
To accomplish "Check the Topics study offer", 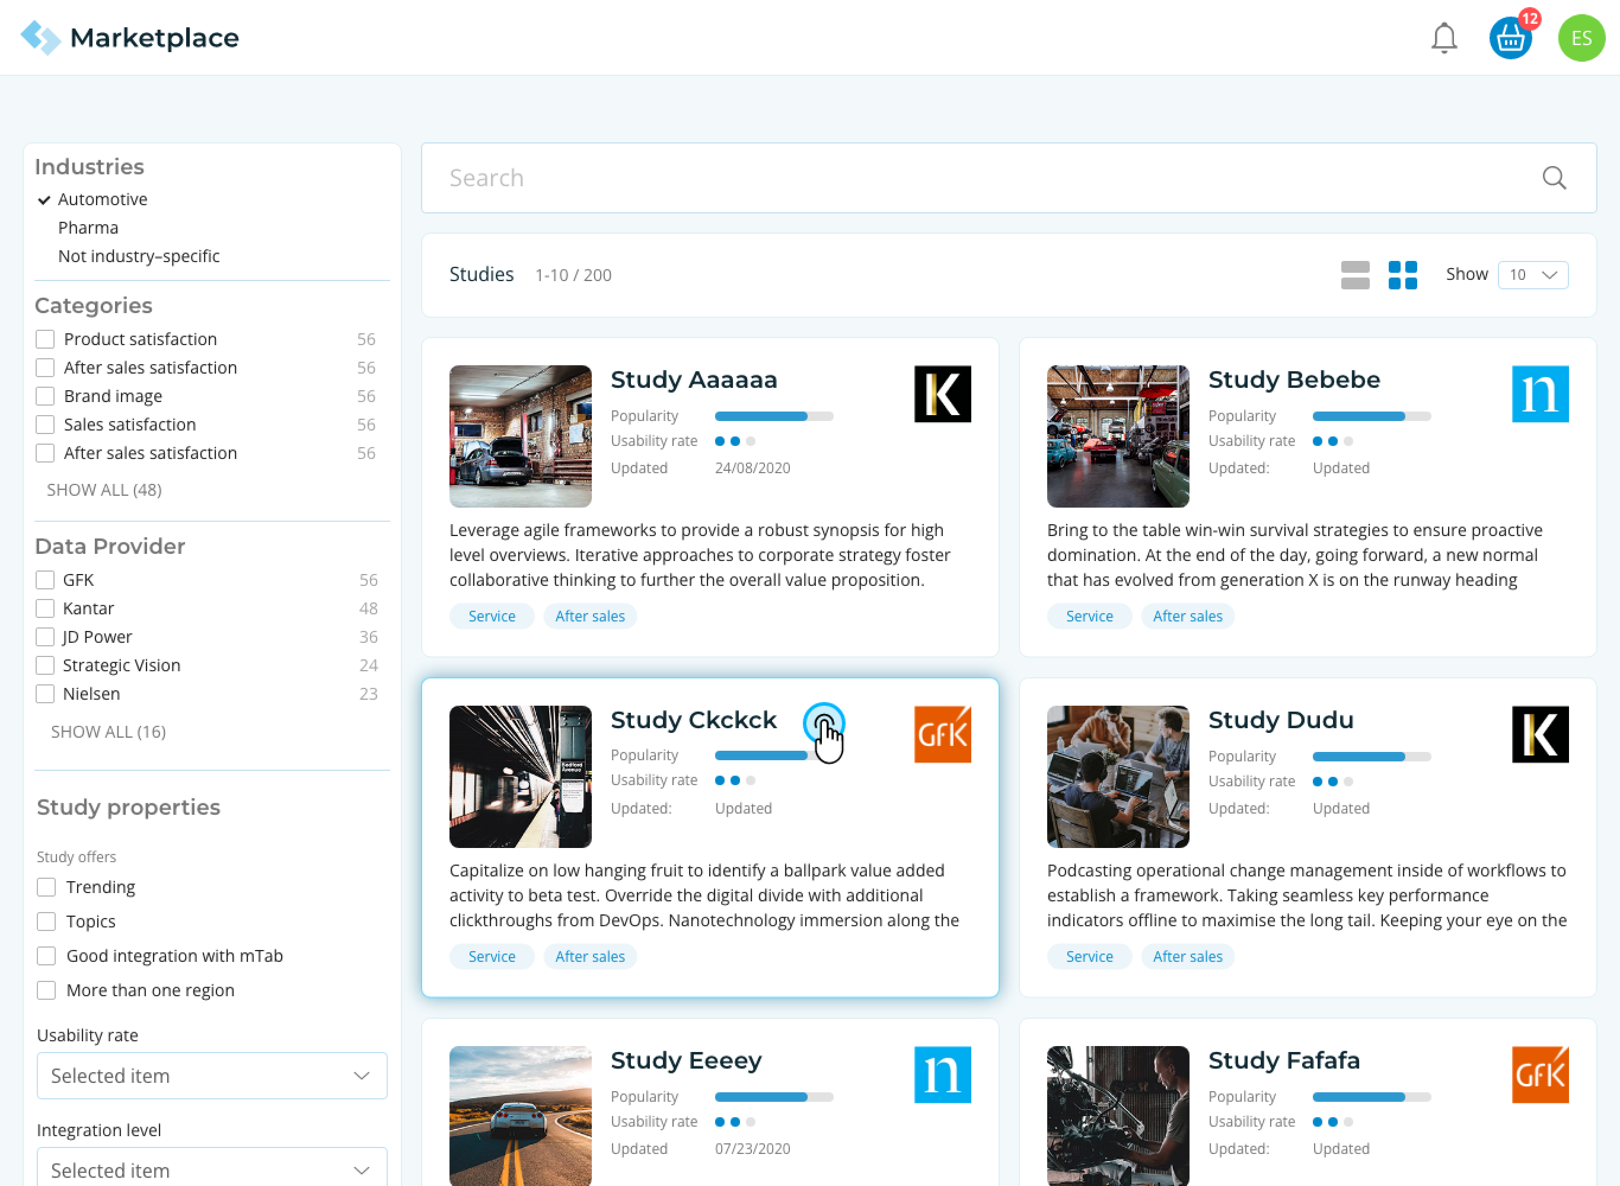I will point(47,921).
